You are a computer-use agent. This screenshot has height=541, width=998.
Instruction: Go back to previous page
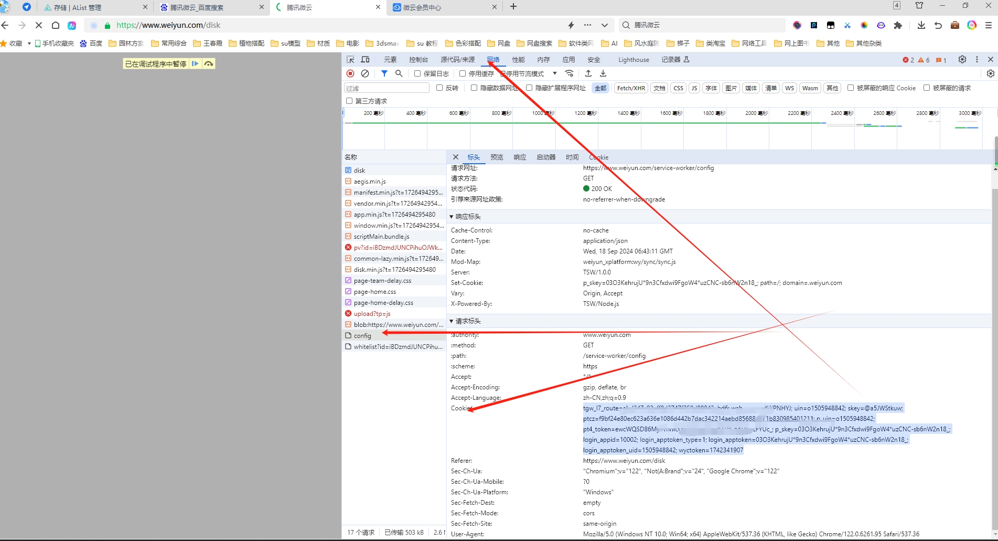[x=5, y=25]
